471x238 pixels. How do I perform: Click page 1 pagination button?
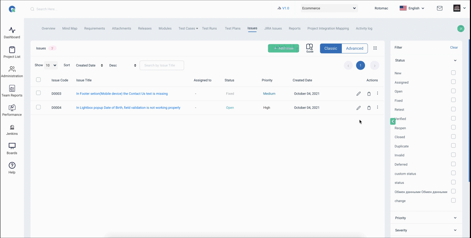click(361, 66)
